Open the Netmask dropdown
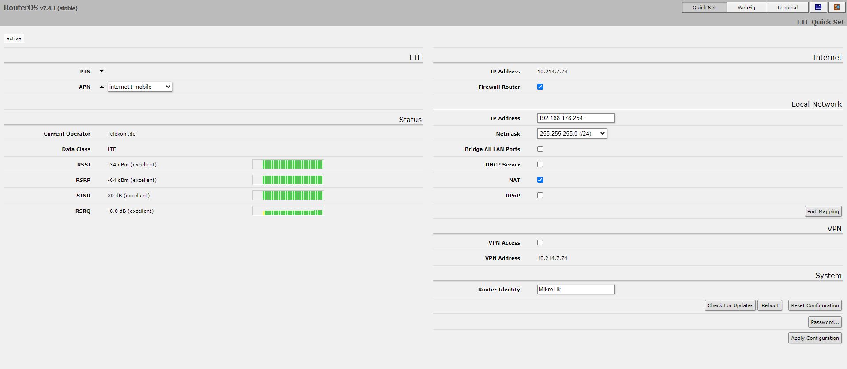Image resolution: width=847 pixels, height=369 pixels. pyautogui.click(x=572, y=133)
